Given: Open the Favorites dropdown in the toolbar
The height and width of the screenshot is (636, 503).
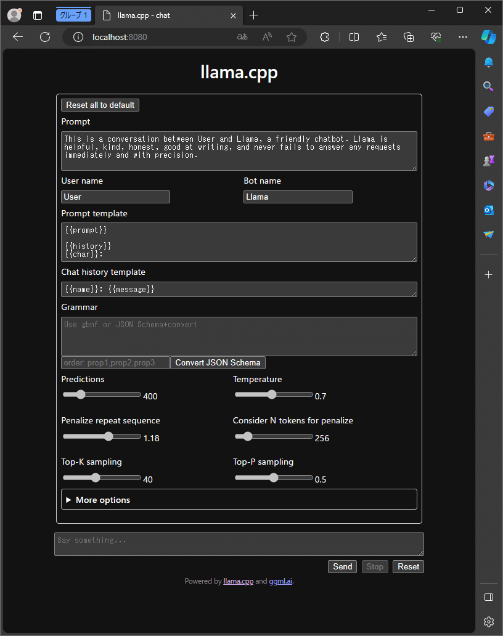Looking at the screenshot, I should click(382, 37).
